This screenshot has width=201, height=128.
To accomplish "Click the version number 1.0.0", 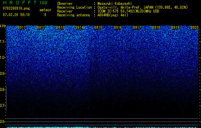I will coord(43,3).
